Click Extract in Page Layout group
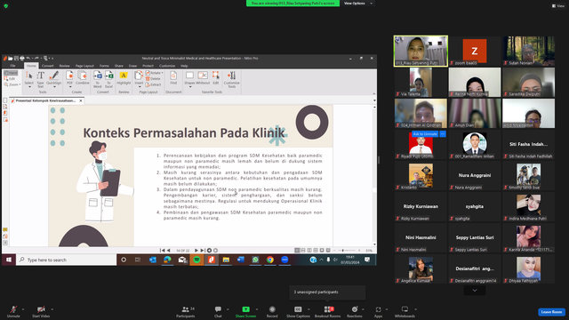The width and height of the screenshot is (569, 320). [x=154, y=84]
